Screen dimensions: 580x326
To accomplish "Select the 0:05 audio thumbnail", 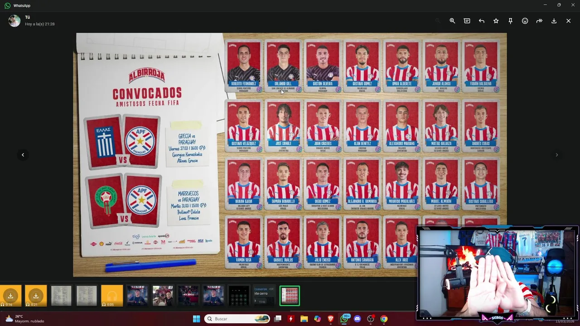I will [112, 296].
